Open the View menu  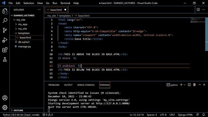coord(40,3)
